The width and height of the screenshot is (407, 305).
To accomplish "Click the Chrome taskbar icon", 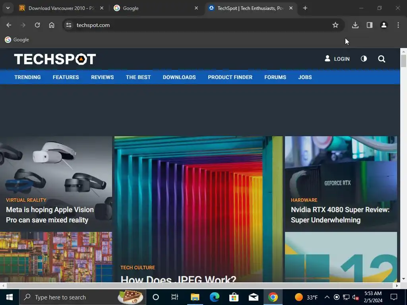I will click(273, 297).
